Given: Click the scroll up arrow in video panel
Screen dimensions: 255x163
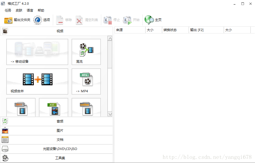Looking at the screenshot, I should (110, 38).
